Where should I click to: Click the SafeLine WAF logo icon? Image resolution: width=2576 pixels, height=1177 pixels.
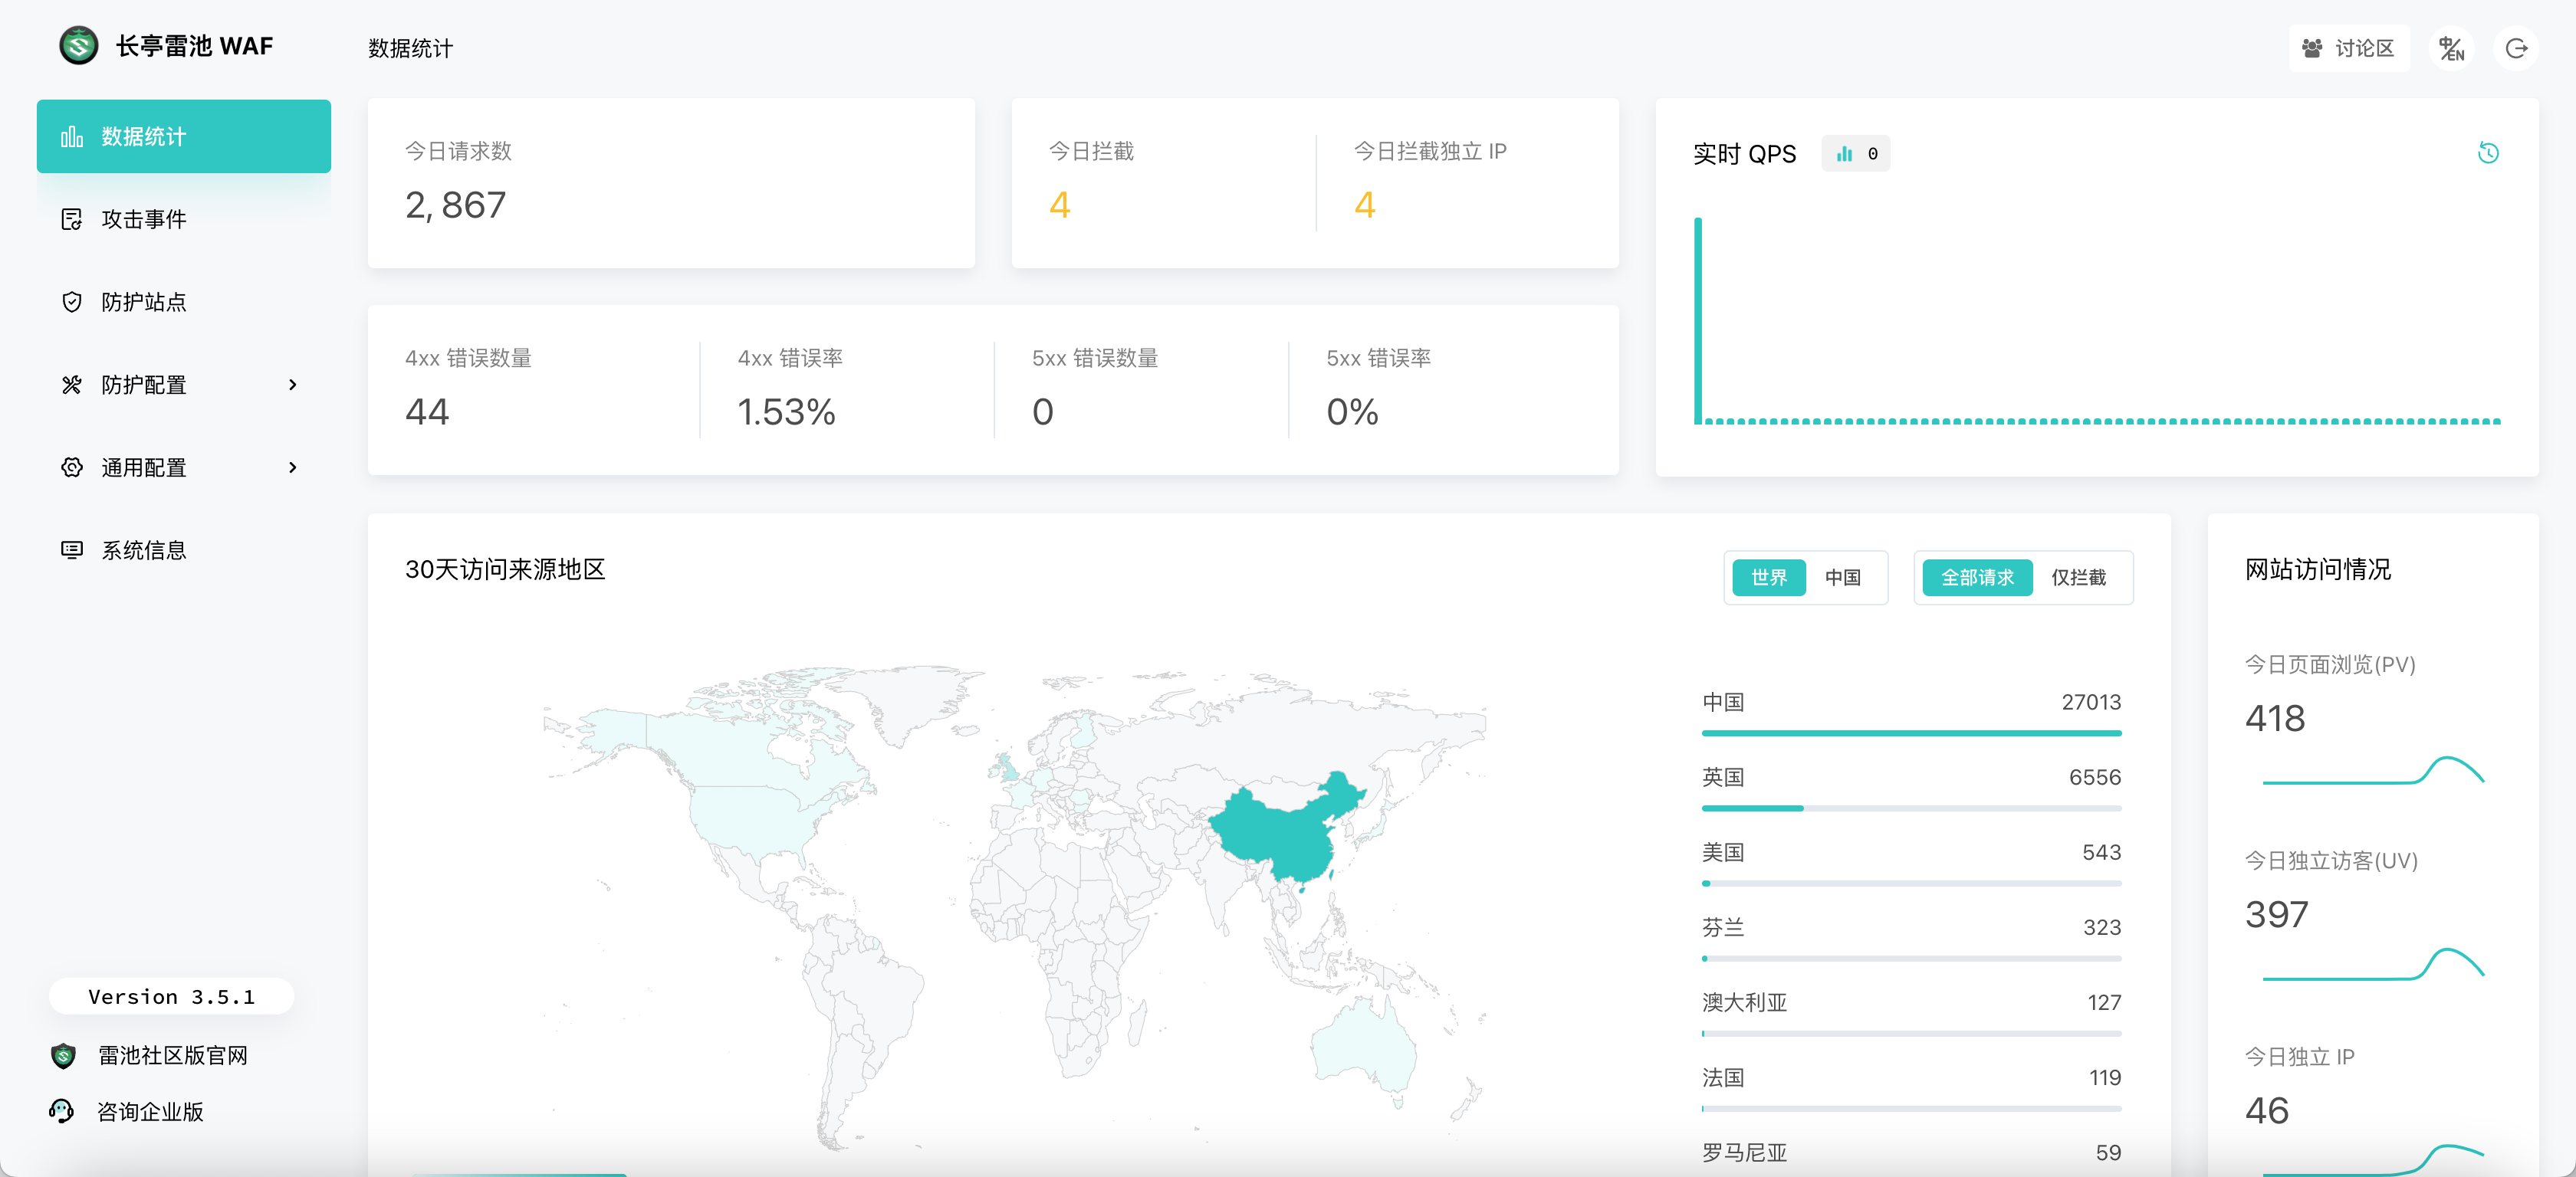78,46
